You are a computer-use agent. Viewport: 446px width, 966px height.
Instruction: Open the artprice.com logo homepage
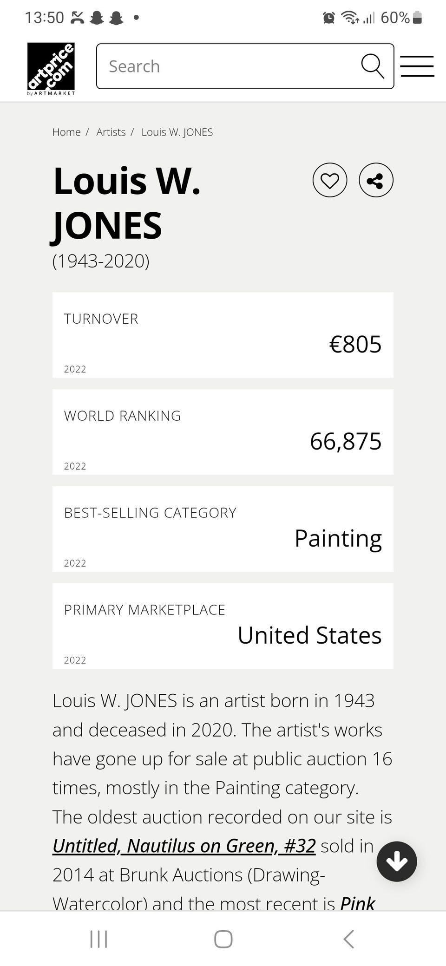pos(51,68)
